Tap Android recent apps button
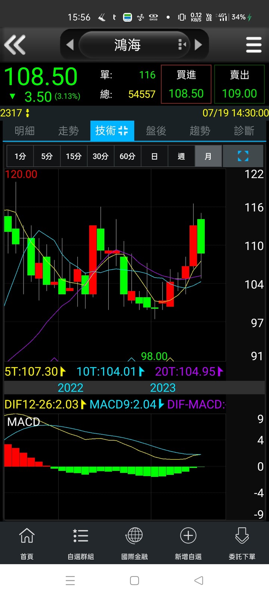The height and width of the screenshot is (597, 269). pos(70,581)
